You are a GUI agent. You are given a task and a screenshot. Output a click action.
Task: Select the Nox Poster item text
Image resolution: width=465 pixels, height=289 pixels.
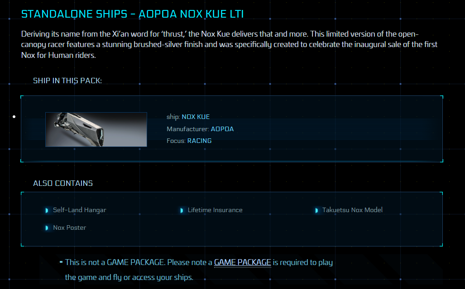point(69,227)
